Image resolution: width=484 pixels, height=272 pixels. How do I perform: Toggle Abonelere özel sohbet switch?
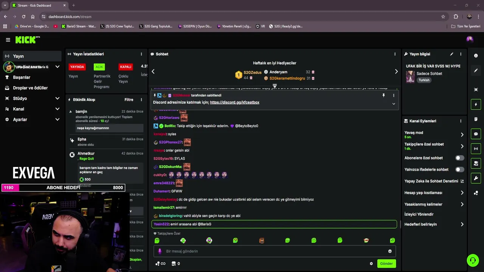(459, 158)
